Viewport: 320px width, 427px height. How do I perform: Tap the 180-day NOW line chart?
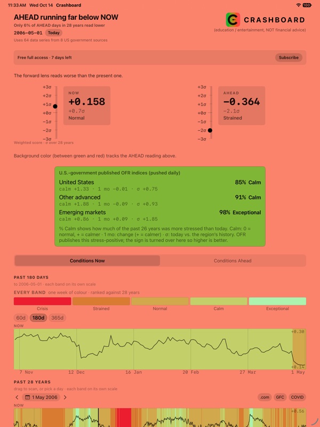click(160, 349)
